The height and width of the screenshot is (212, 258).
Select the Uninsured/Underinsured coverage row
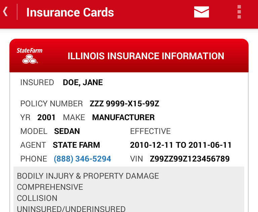tap(71, 209)
